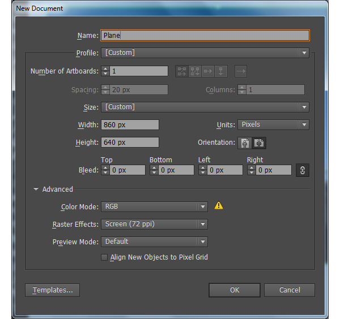Click the yellow Color Mode warning icon

219,205
